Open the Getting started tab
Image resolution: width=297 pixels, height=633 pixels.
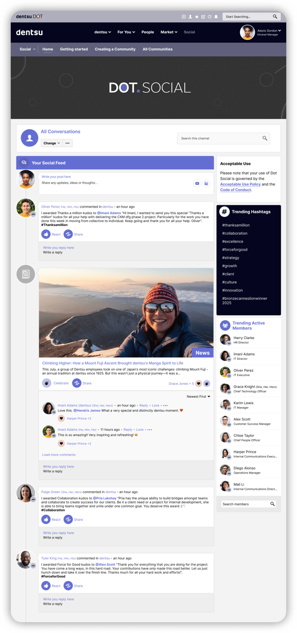pyautogui.click(x=74, y=49)
